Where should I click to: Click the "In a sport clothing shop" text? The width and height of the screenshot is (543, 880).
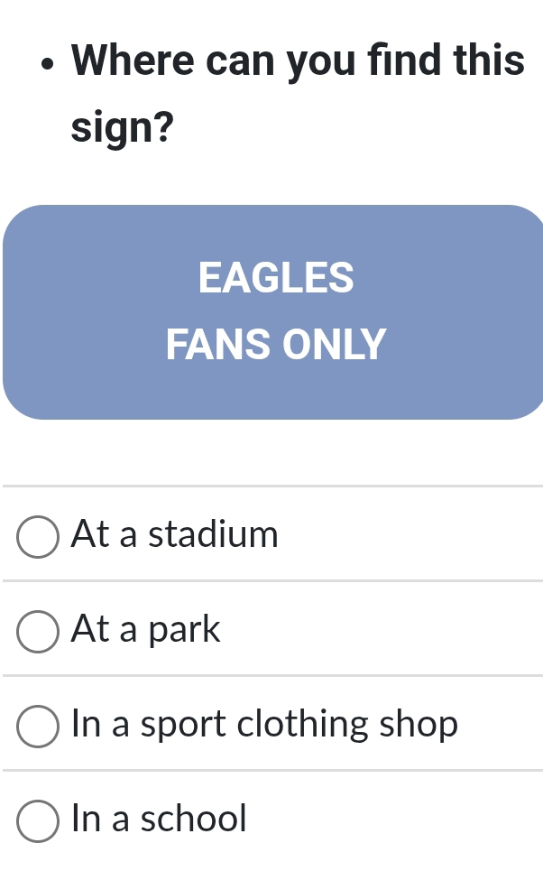pyautogui.click(x=263, y=725)
